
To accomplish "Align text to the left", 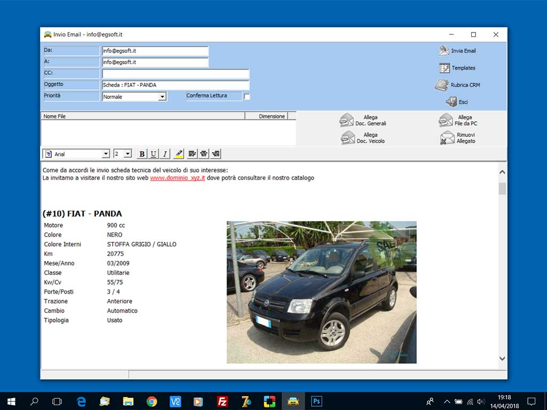I will tap(192, 154).
